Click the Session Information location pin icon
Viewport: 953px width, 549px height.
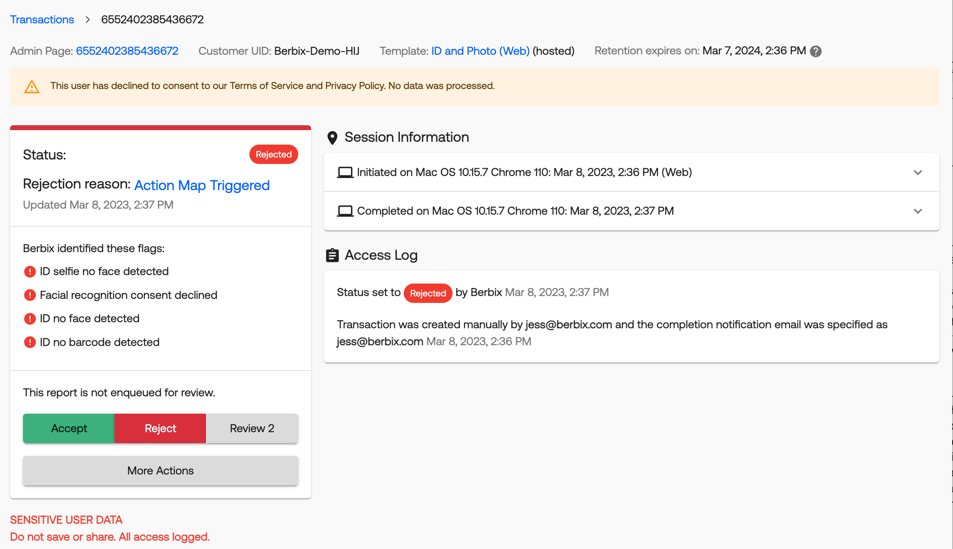click(332, 138)
